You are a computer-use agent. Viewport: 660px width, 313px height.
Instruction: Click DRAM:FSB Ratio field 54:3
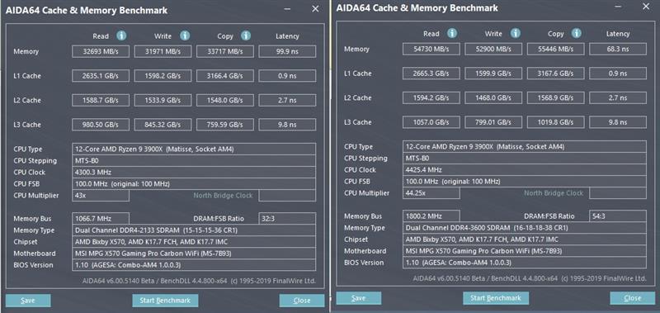coord(618,216)
